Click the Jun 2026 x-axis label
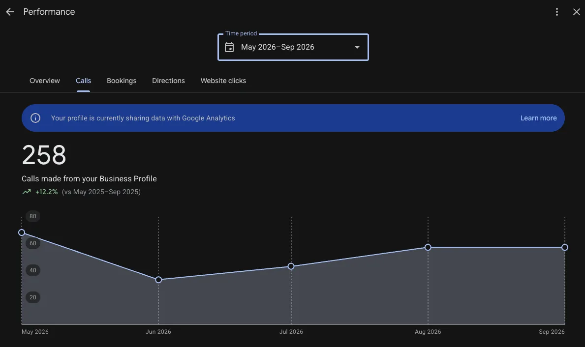585x347 pixels. click(158, 332)
